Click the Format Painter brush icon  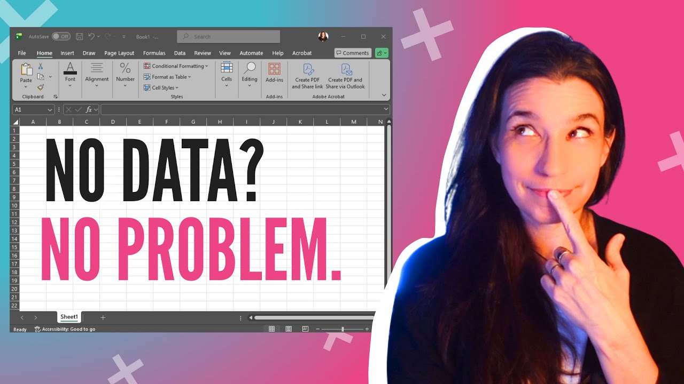point(41,87)
